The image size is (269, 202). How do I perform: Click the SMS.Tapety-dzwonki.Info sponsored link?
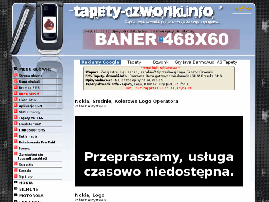click(106, 76)
